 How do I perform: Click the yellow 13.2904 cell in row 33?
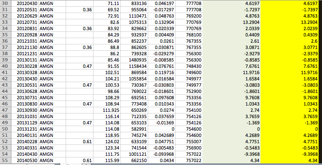290,22
